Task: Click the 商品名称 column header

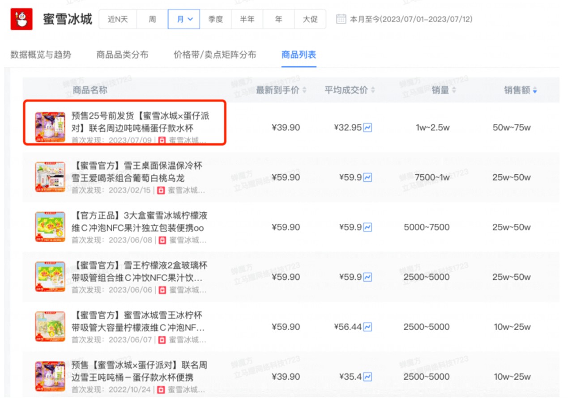Action: tap(90, 90)
